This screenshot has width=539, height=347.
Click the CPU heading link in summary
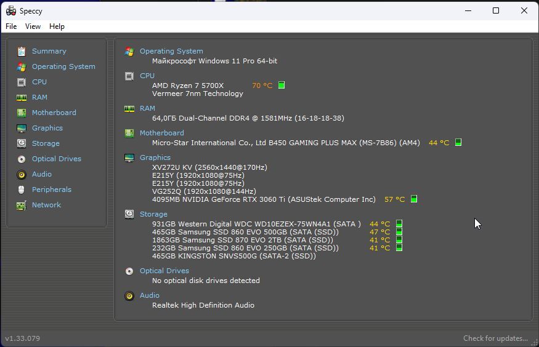147,76
